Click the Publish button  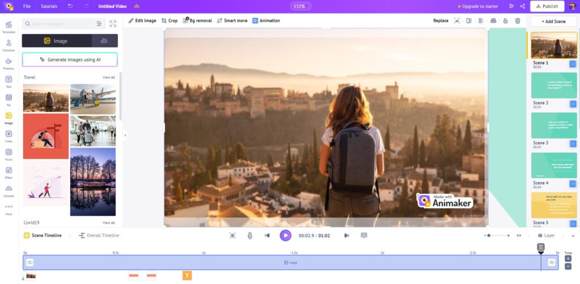click(547, 6)
